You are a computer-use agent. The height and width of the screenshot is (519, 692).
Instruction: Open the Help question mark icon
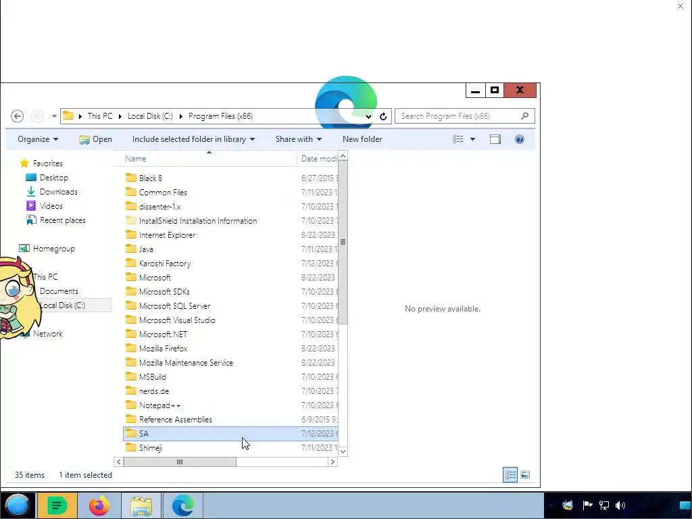tap(520, 139)
